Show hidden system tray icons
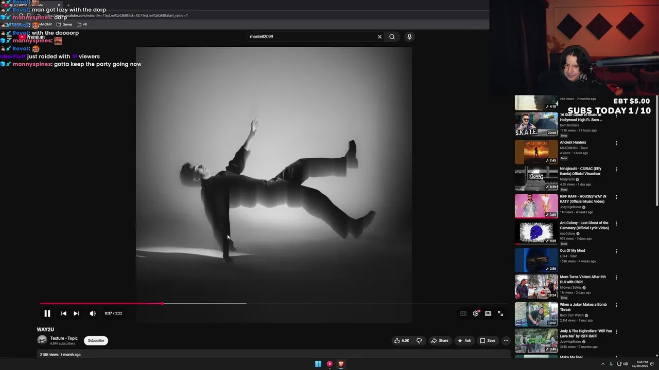Image resolution: width=659 pixels, height=370 pixels. click(603, 364)
